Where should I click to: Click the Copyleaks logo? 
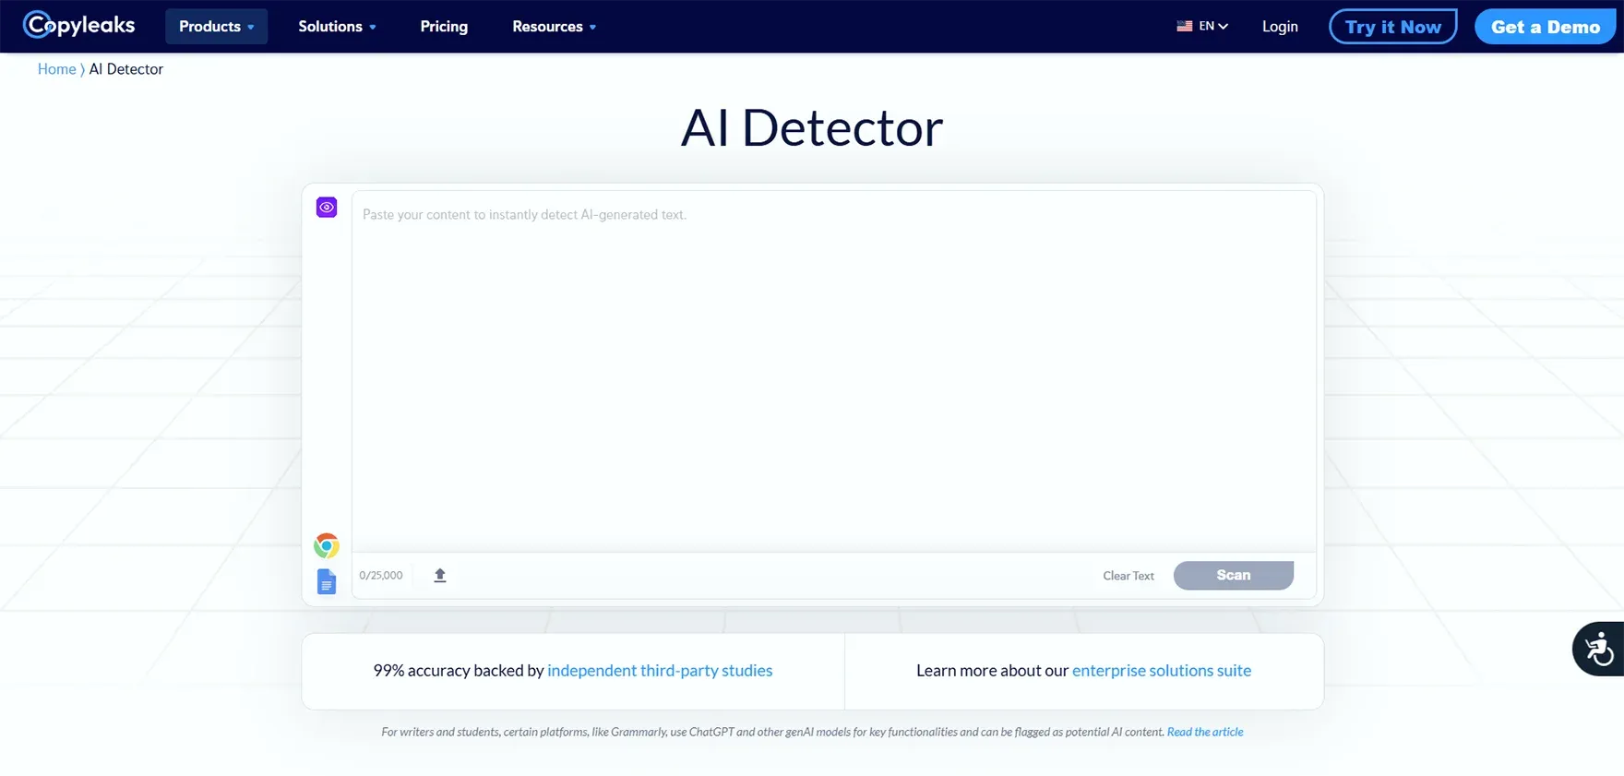click(x=79, y=25)
